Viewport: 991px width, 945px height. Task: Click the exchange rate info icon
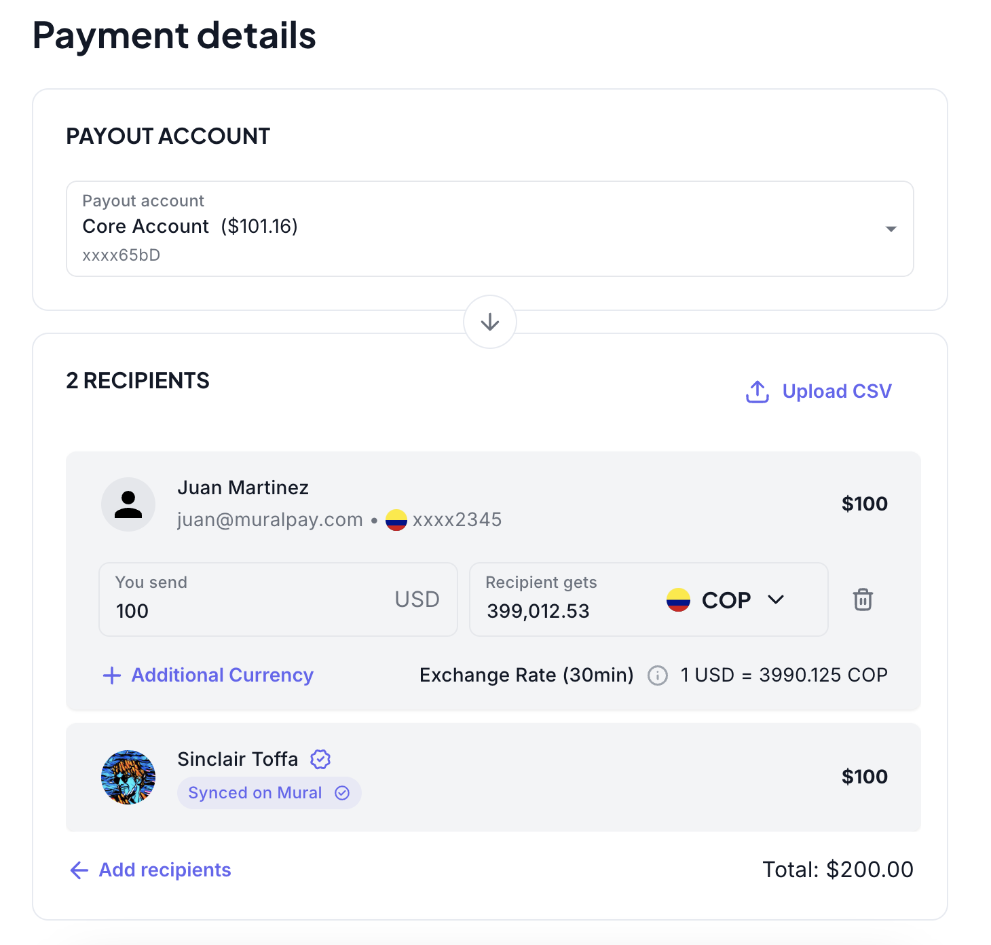click(x=657, y=675)
